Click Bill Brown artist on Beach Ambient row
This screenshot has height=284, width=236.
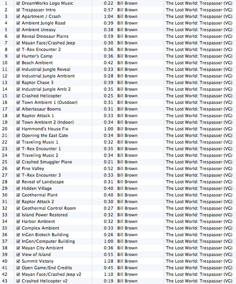pyautogui.click(x=127, y=63)
